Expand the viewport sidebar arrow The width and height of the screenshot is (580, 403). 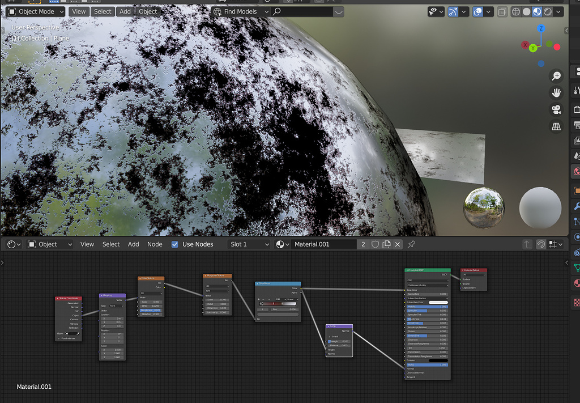click(x=566, y=31)
